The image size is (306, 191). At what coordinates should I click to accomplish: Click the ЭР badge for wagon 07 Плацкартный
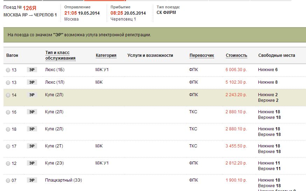pos(32,180)
